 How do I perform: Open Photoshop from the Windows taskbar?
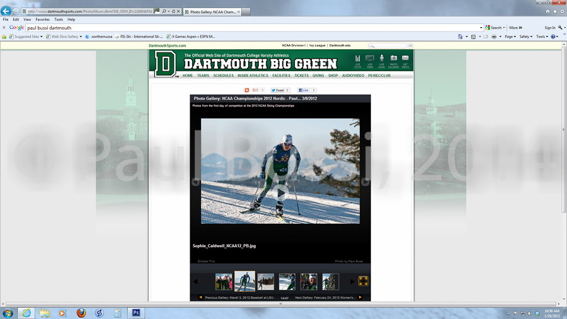pos(136,313)
